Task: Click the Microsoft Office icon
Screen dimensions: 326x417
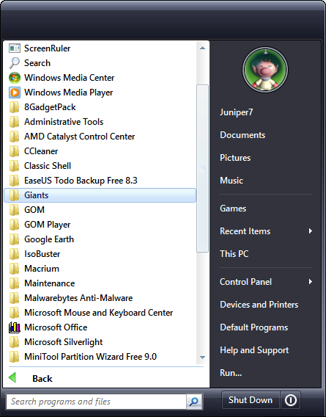Action: pyautogui.click(x=15, y=327)
